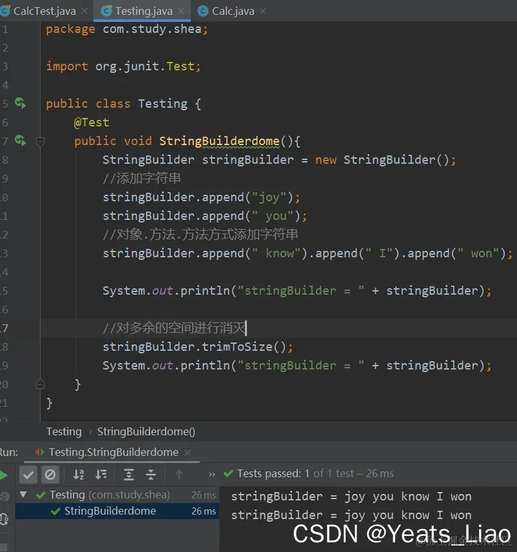Select Testing (com.study.shea) test tree row
Image resolution: width=517 pixels, height=552 pixels.
click(117, 495)
